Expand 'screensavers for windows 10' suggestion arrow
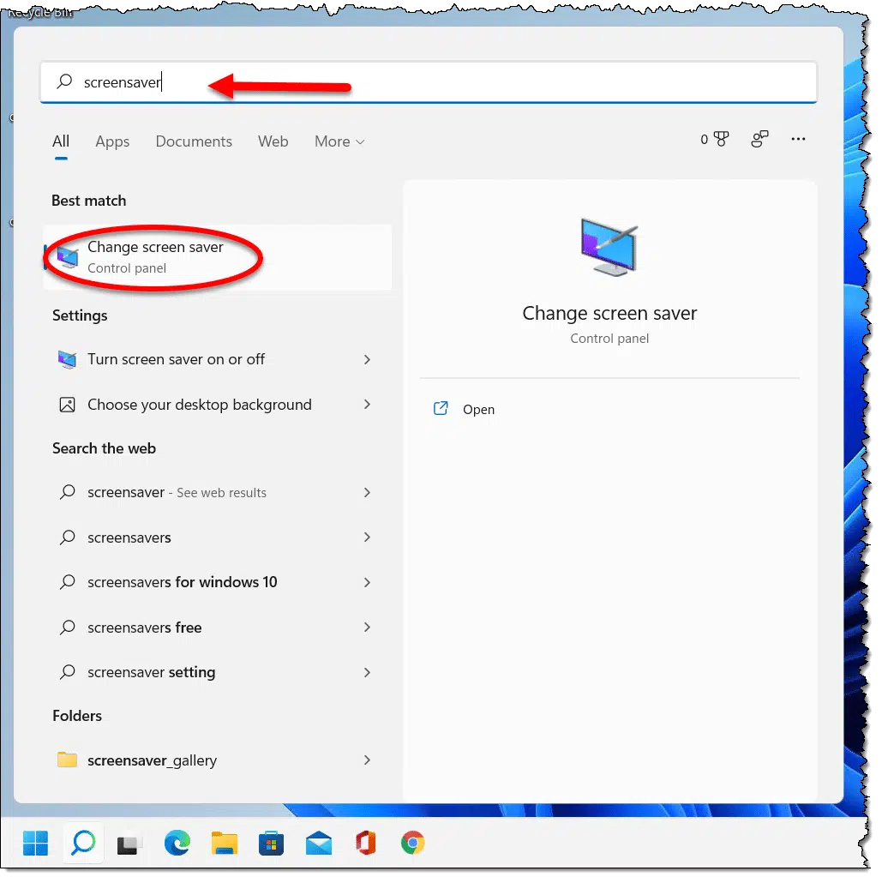The image size is (882, 877). click(367, 582)
